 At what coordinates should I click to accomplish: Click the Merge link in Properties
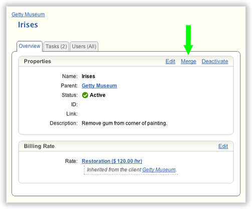188,61
